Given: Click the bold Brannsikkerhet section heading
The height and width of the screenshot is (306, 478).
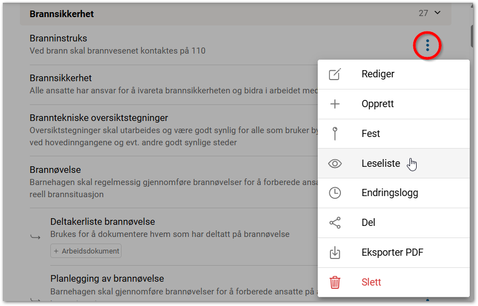Looking at the screenshot, I should (x=61, y=14).
